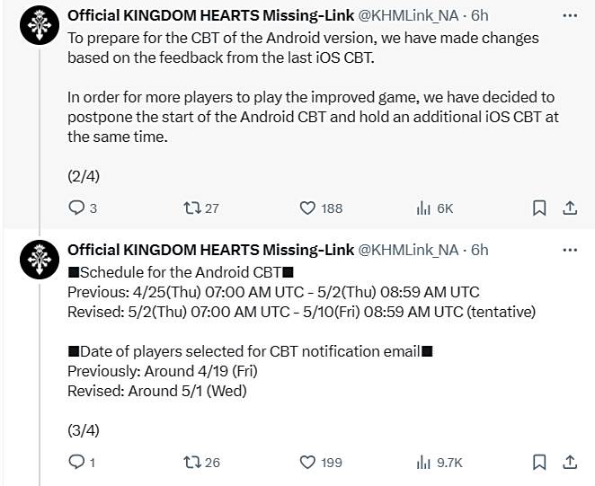Viewport: 595px width, 486px height.
Task: Like the tweet with 188 likes
Action: pos(321,208)
